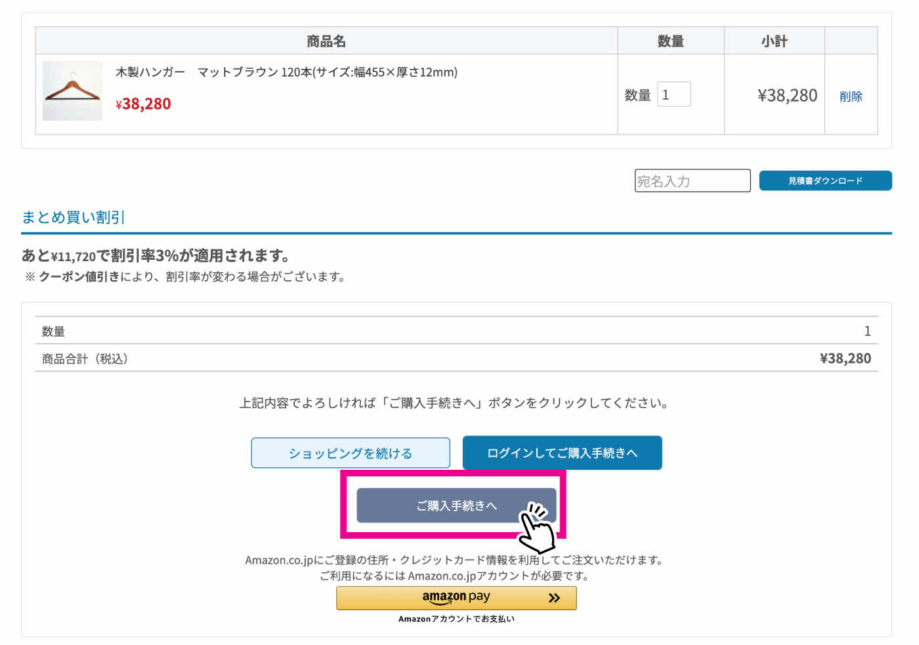Screen dimensions: 919x645
Task: Click the Amazonアカウントでお支払い label
Action: (456, 618)
